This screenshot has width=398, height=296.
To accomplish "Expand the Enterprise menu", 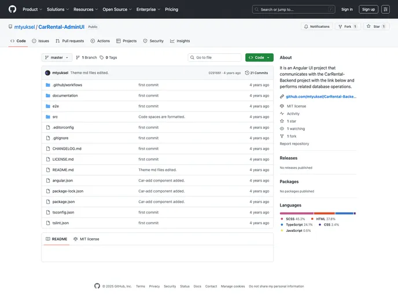I will [148, 9].
